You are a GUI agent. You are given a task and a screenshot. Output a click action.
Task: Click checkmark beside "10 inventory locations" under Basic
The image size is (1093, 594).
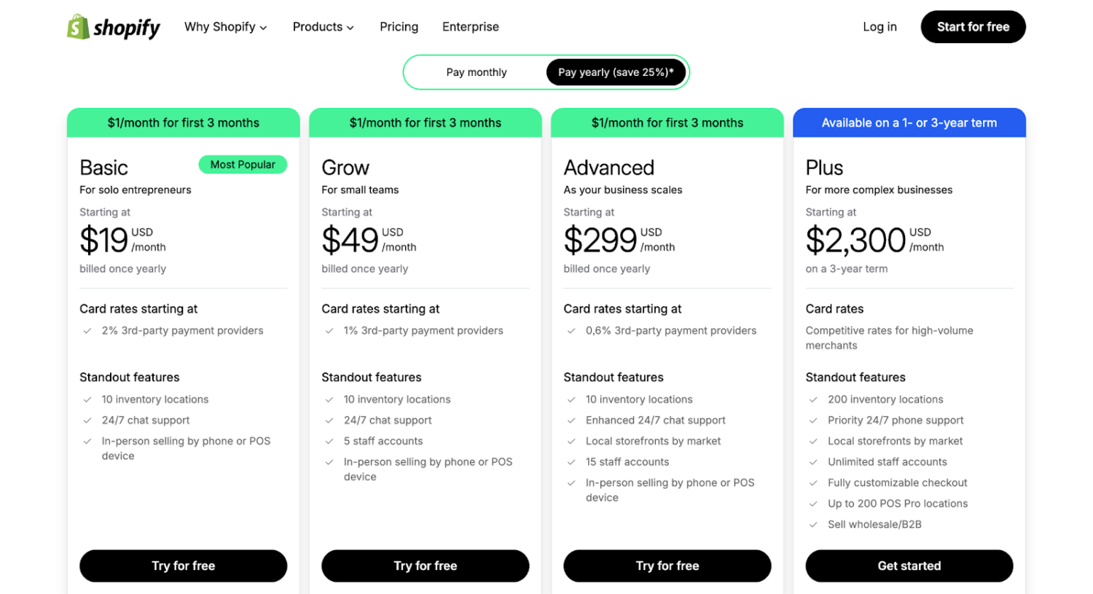89,399
